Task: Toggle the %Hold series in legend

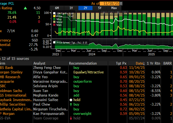Action: pos(54,22)
